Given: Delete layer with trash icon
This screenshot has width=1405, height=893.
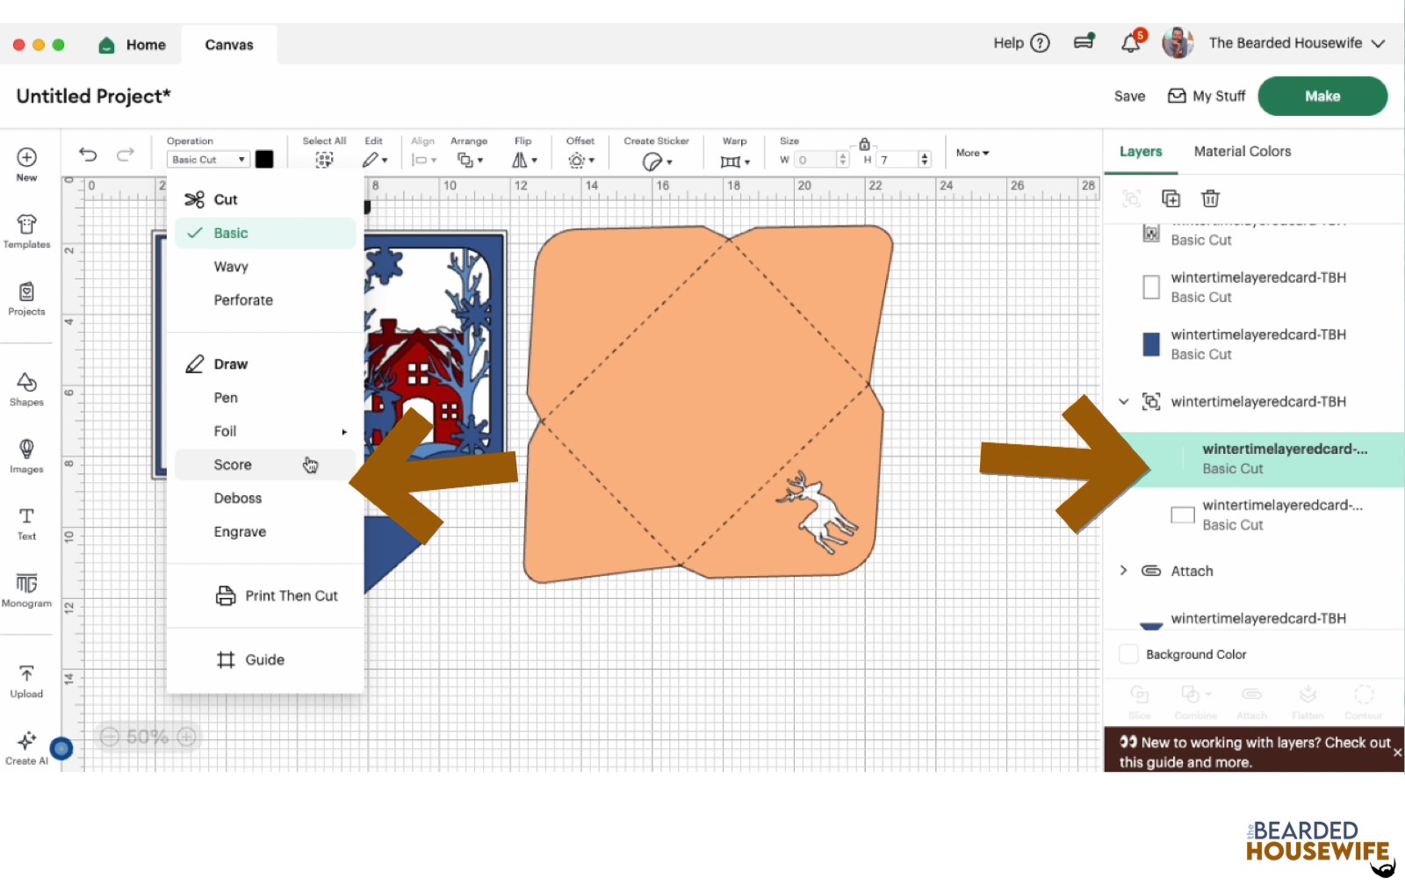Looking at the screenshot, I should (1210, 198).
